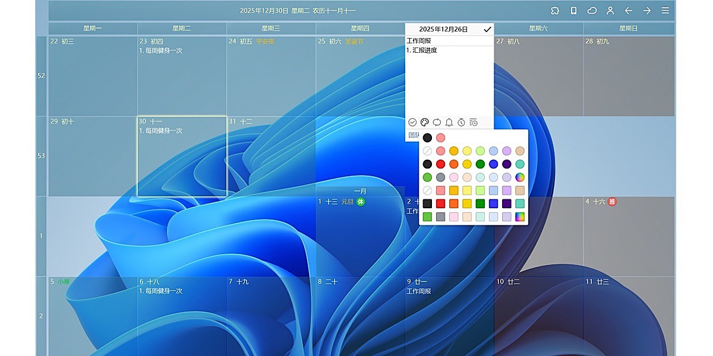713x356 pixels.
Task: Confirm the note with the checkmark beside 2025年12月26日
Action: (x=487, y=29)
